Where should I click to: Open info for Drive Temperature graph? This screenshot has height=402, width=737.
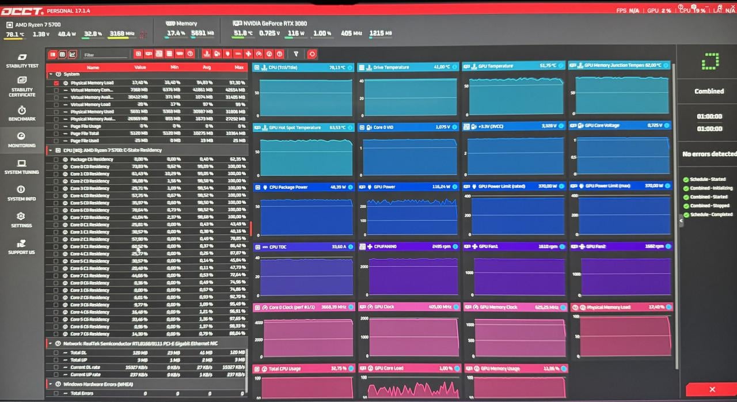pyautogui.click(x=454, y=67)
